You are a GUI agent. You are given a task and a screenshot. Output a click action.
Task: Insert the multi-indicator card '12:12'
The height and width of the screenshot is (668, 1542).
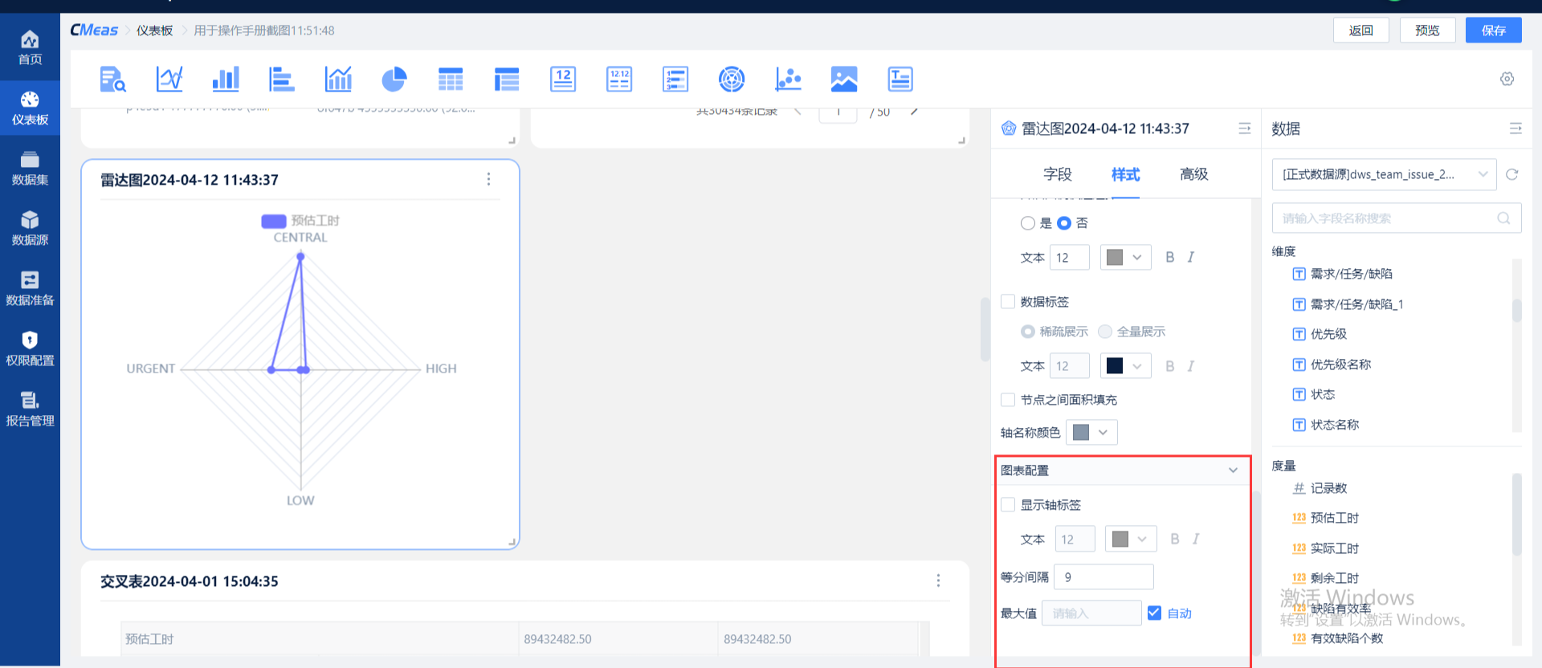click(x=619, y=79)
